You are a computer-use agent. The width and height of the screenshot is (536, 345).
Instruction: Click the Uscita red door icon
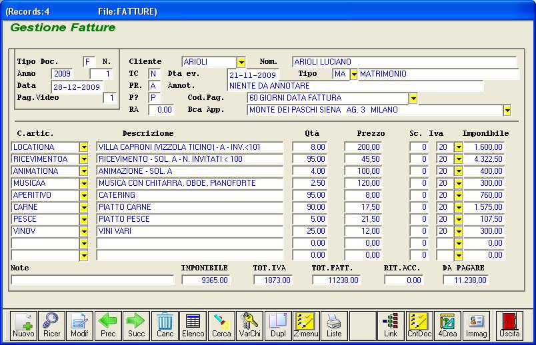509,326
